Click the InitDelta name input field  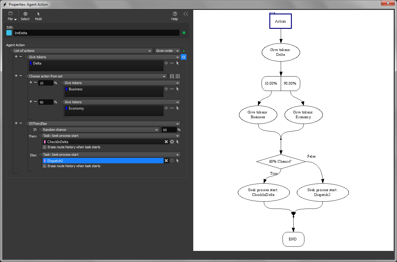click(x=96, y=33)
